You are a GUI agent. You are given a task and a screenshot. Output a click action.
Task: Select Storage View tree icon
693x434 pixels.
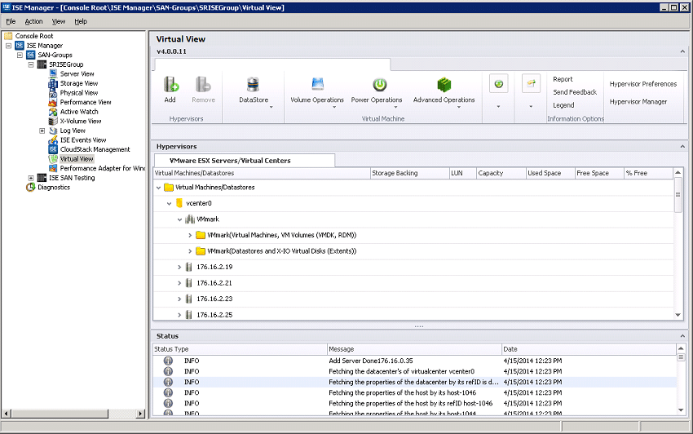point(53,83)
